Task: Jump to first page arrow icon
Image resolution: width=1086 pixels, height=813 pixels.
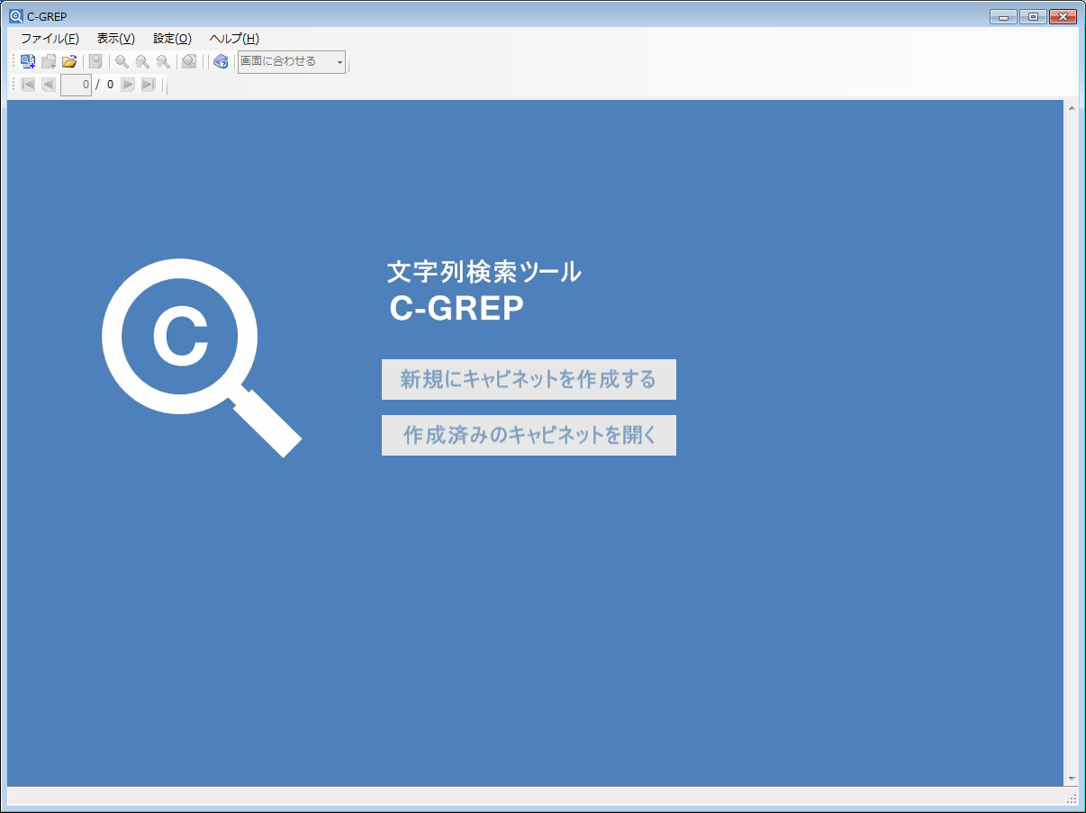Action: point(28,85)
